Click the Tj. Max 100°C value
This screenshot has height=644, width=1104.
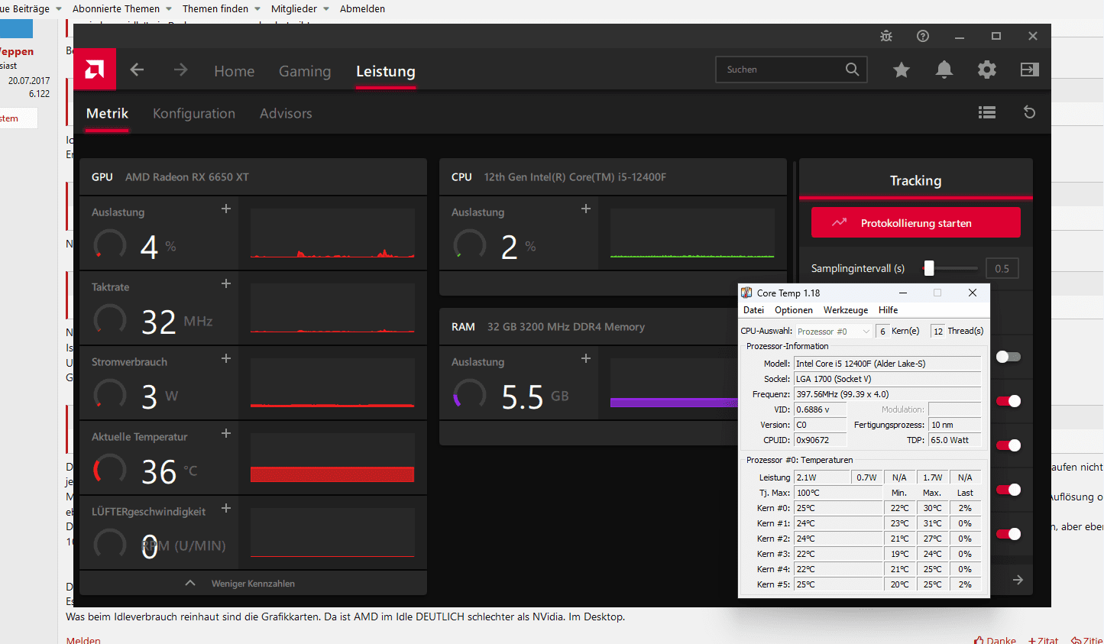click(838, 493)
